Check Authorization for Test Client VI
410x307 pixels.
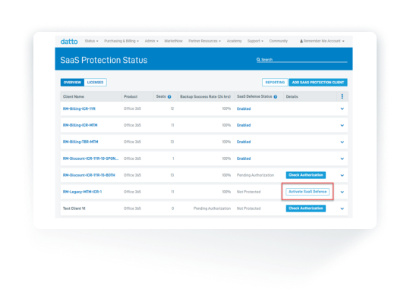[x=306, y=208]
